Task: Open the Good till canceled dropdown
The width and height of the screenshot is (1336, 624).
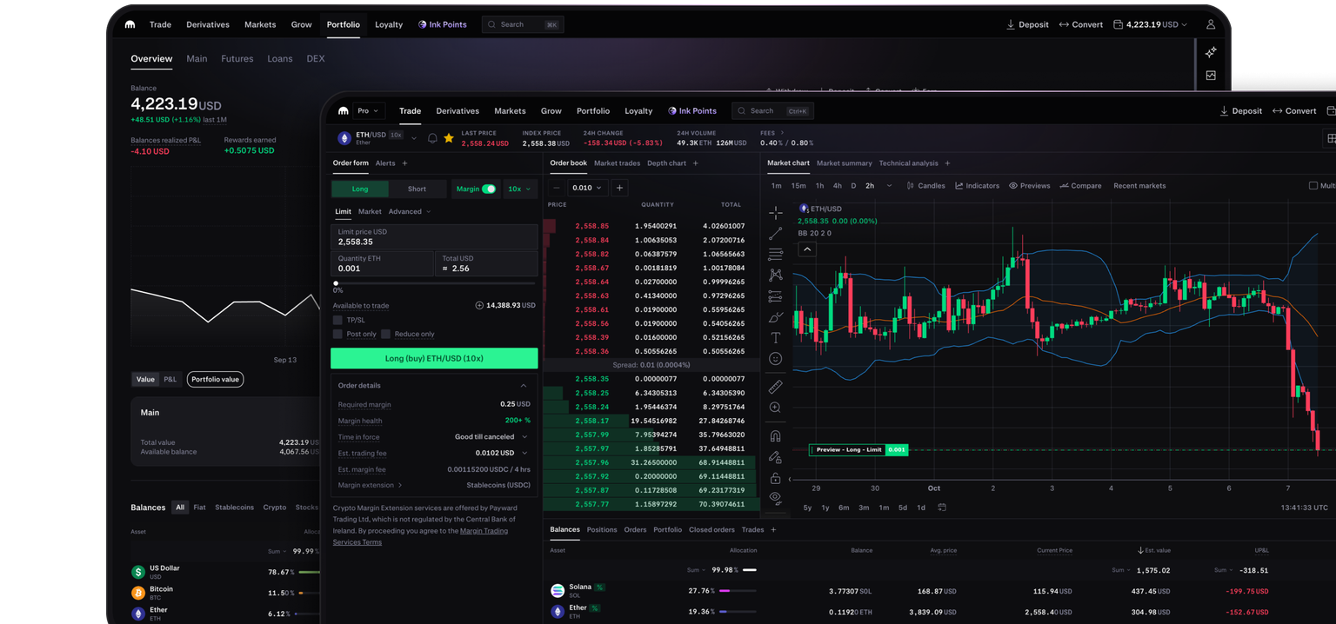Action: coord(491,436)
